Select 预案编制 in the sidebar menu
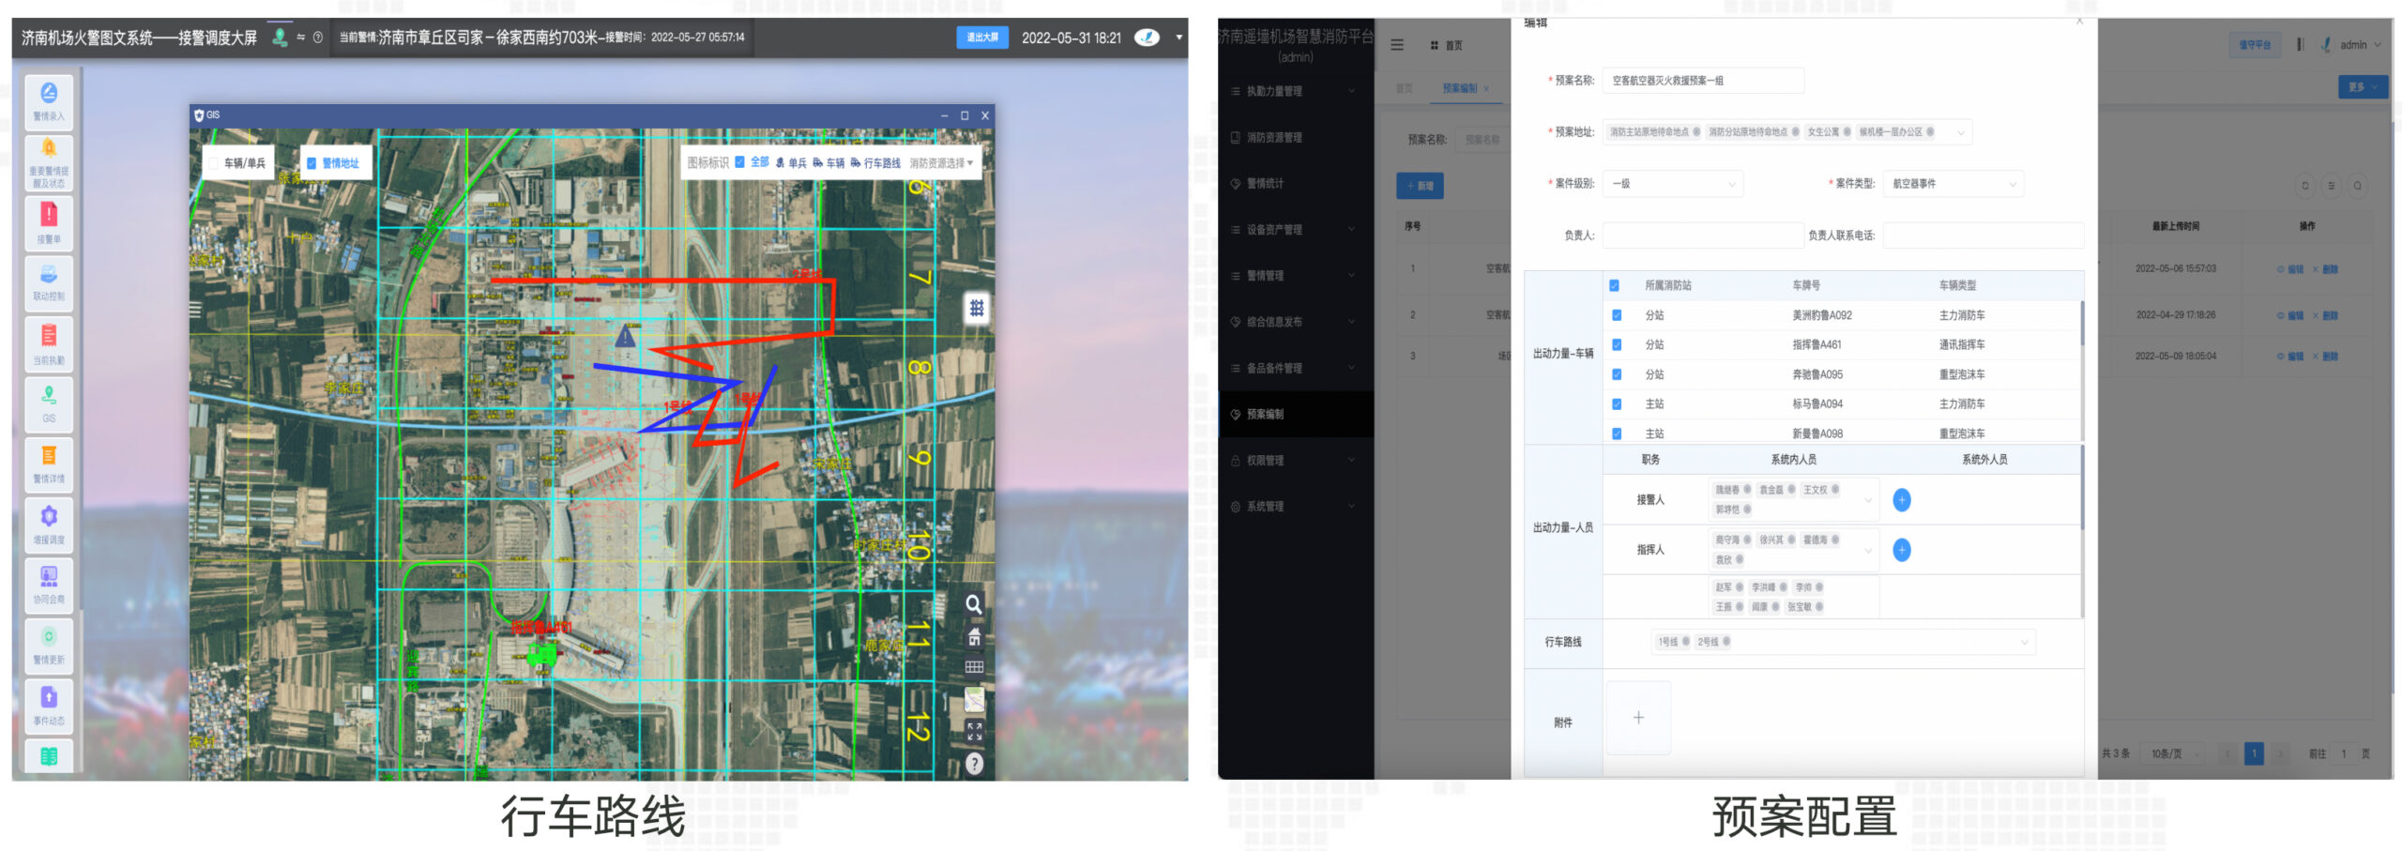2402x851 pixels. coord(1296,414)
